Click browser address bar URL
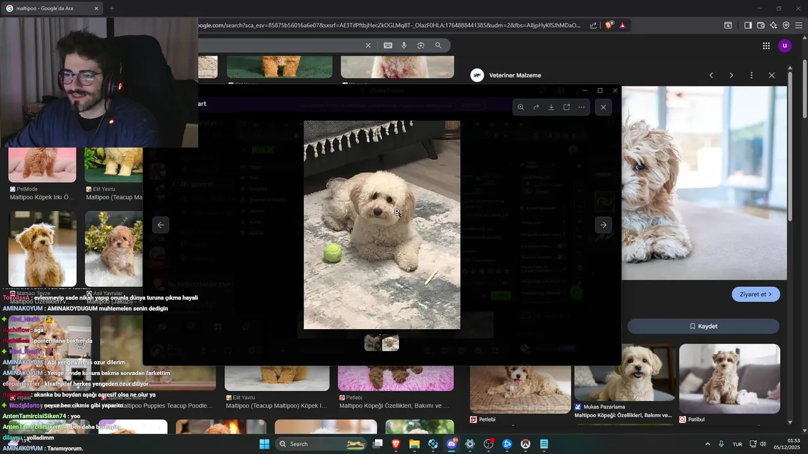 point(388,25)
